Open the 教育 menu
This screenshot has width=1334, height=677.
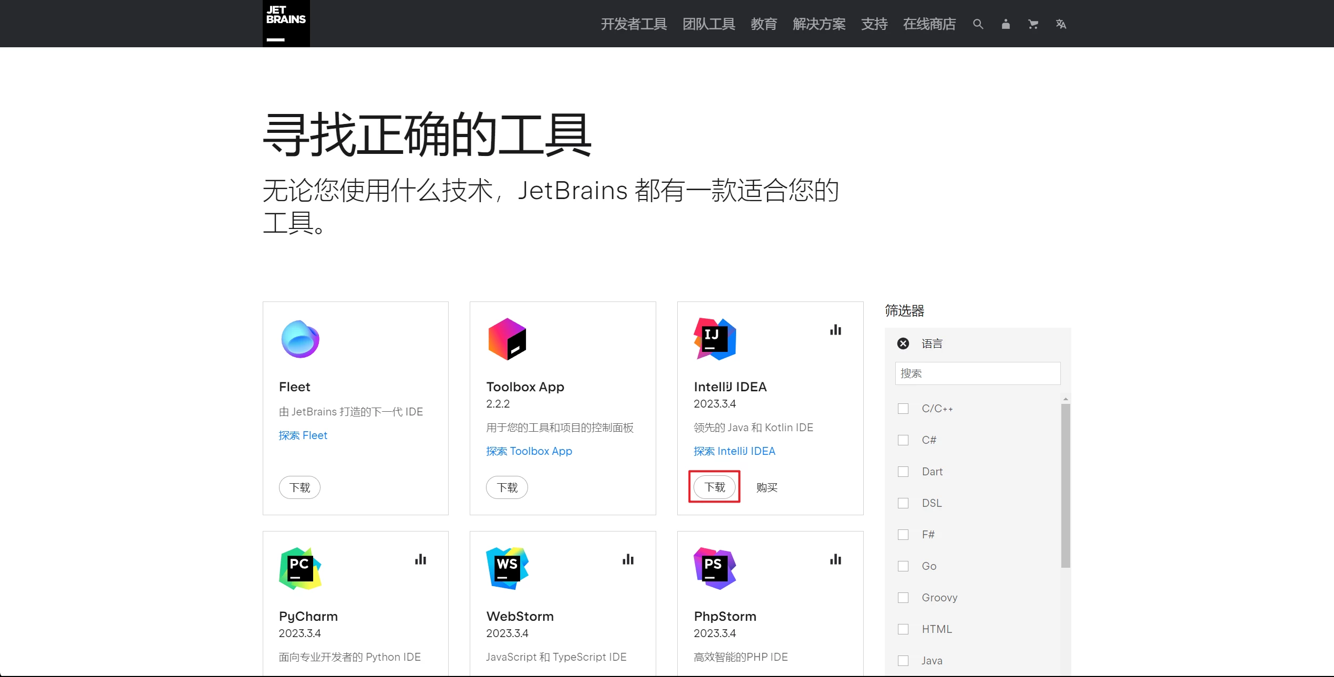click(x=763, y=24)
